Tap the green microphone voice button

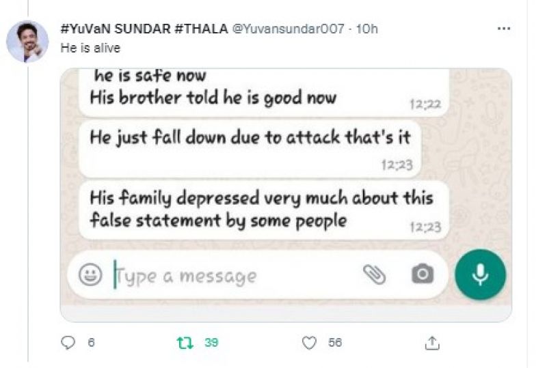click(480, 274)
